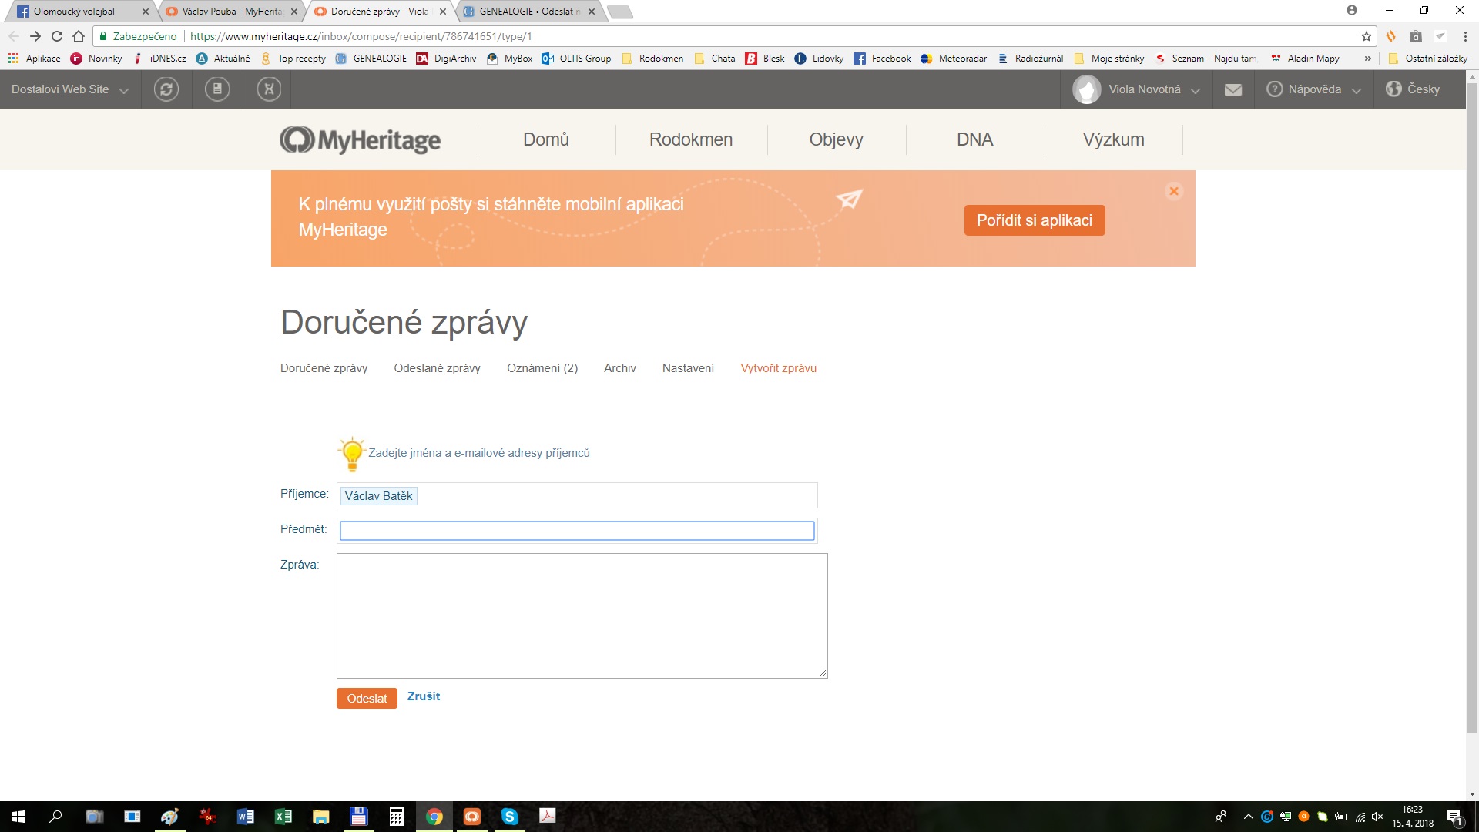Close the orange mobile app banner
The width and height of the screenshot is (1479, 832).
pyautogui.click(x=1173, y=191)
